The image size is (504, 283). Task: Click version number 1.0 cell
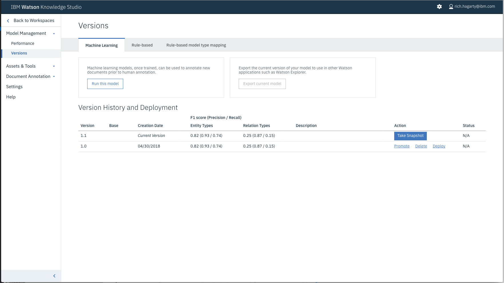(x=83, y=146)
